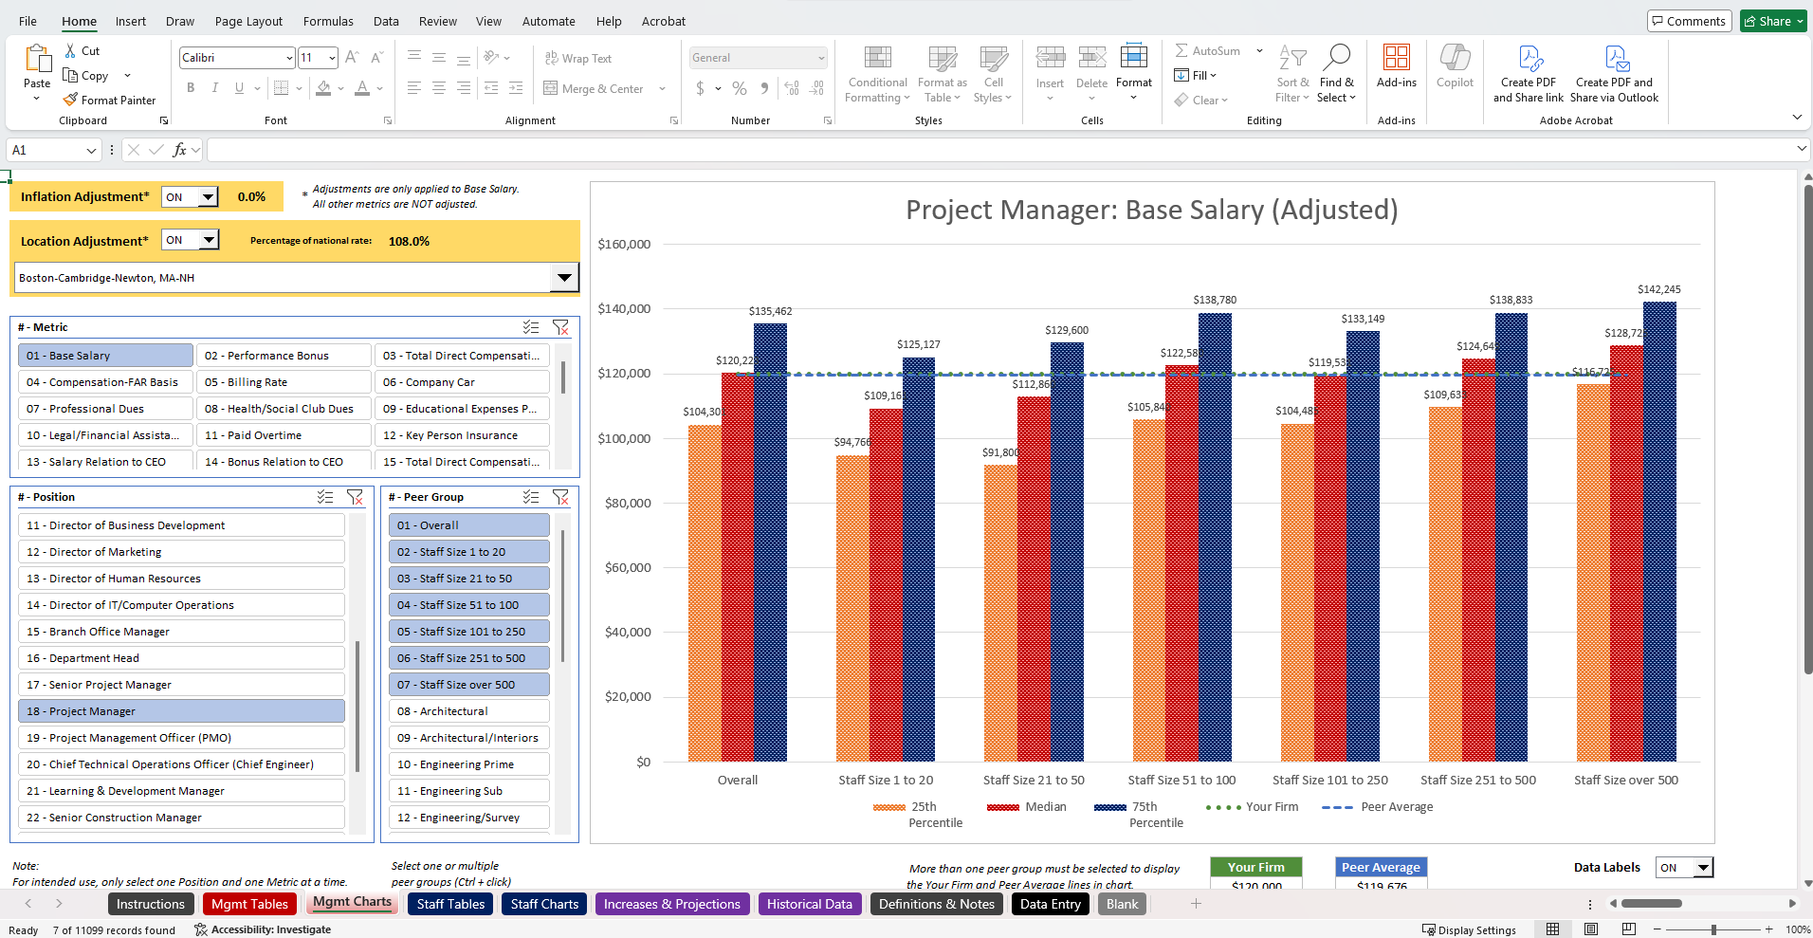Image resolution: width=1813 pixels, height=938 pixels.
Task: Toggle multi-select on the Peer Group slicer
Action: click(531, 497)
